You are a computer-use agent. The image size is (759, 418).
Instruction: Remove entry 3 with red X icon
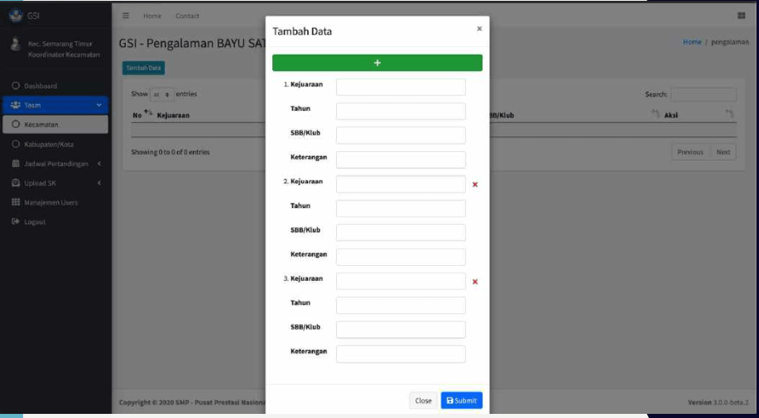[x=475, y=282]
